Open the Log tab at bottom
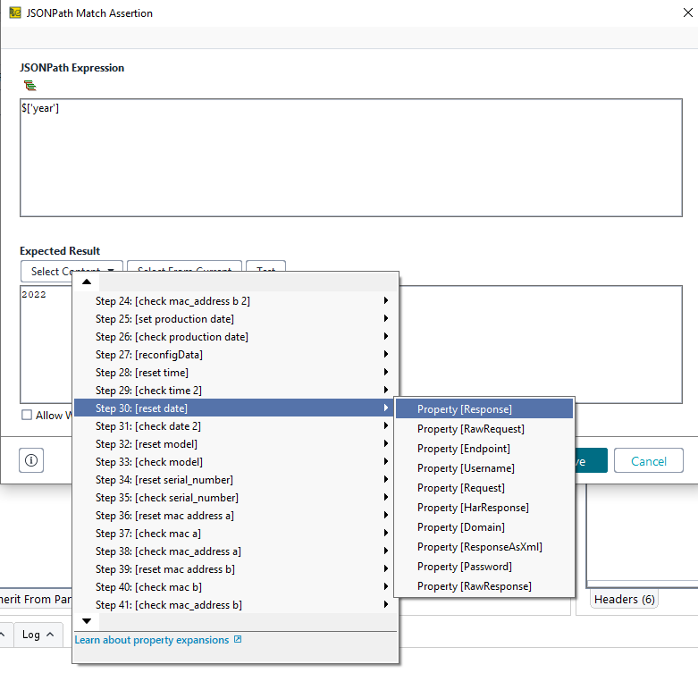This screenshot has height=673, width=698. coord(38,635)
